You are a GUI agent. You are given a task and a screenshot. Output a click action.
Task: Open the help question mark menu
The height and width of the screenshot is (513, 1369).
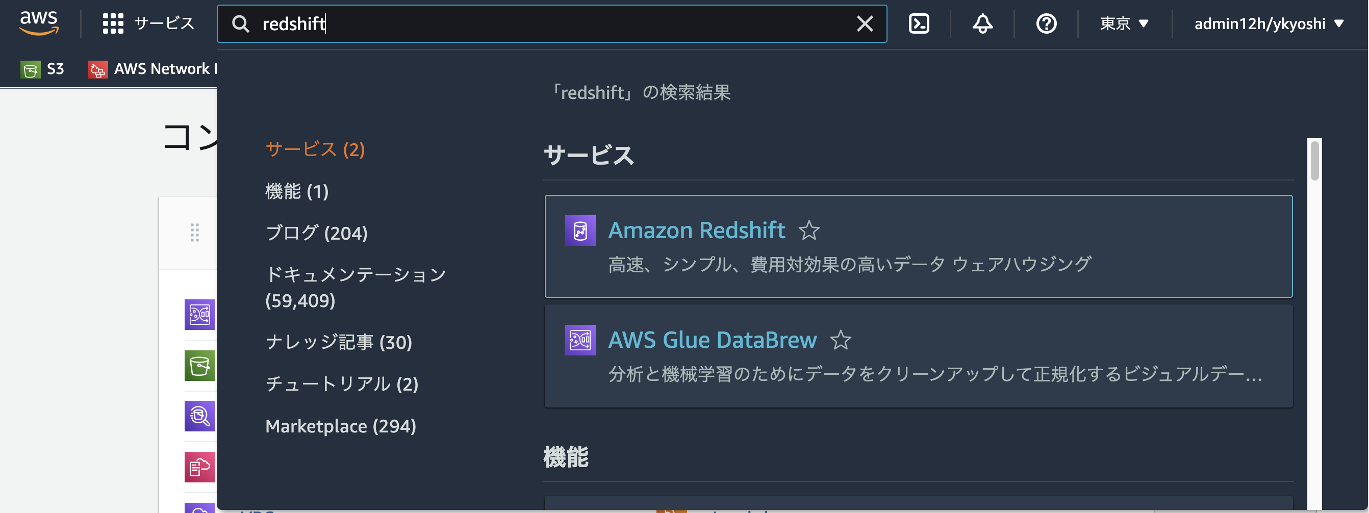click(x=1047, y=23)
